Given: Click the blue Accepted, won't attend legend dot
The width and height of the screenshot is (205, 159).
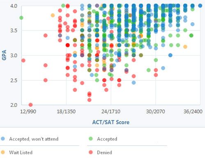Looking at the screenshot, I should coord(3,138).
